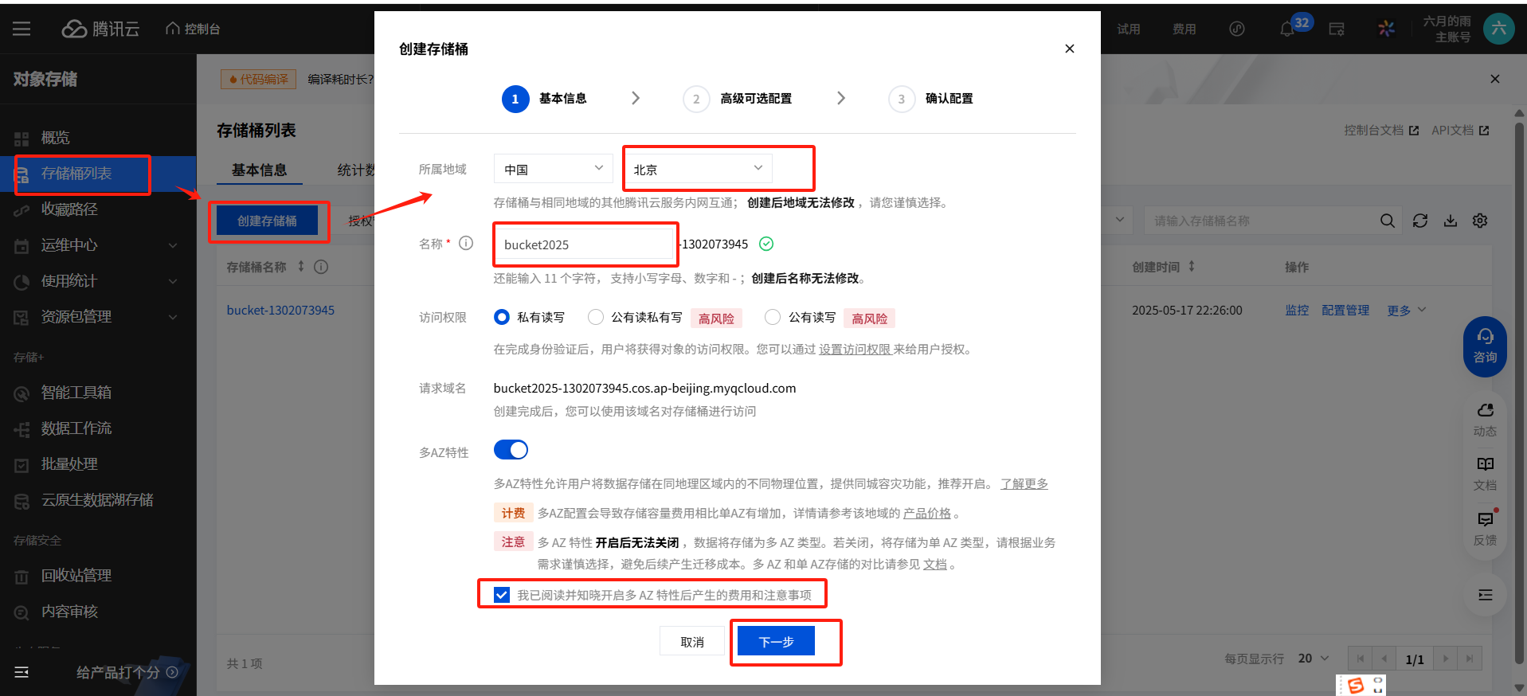This screenshot has width=1527, height=696.
Task: Click step 2 高级可选配置 in the wizard
Action: click(738, 99)
